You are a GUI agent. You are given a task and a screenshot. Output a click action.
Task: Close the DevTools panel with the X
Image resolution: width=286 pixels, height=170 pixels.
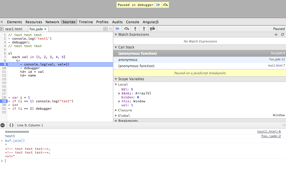(2, 22)
